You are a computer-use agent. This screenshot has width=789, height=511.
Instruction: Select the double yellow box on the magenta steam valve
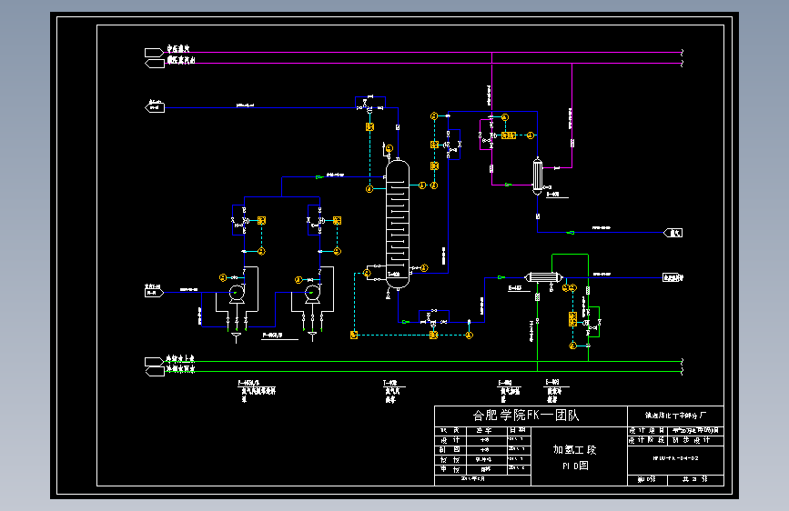(x=508, y=135)
